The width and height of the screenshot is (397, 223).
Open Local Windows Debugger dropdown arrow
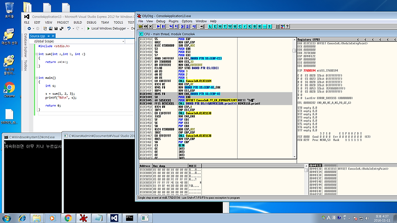[128, 29]
